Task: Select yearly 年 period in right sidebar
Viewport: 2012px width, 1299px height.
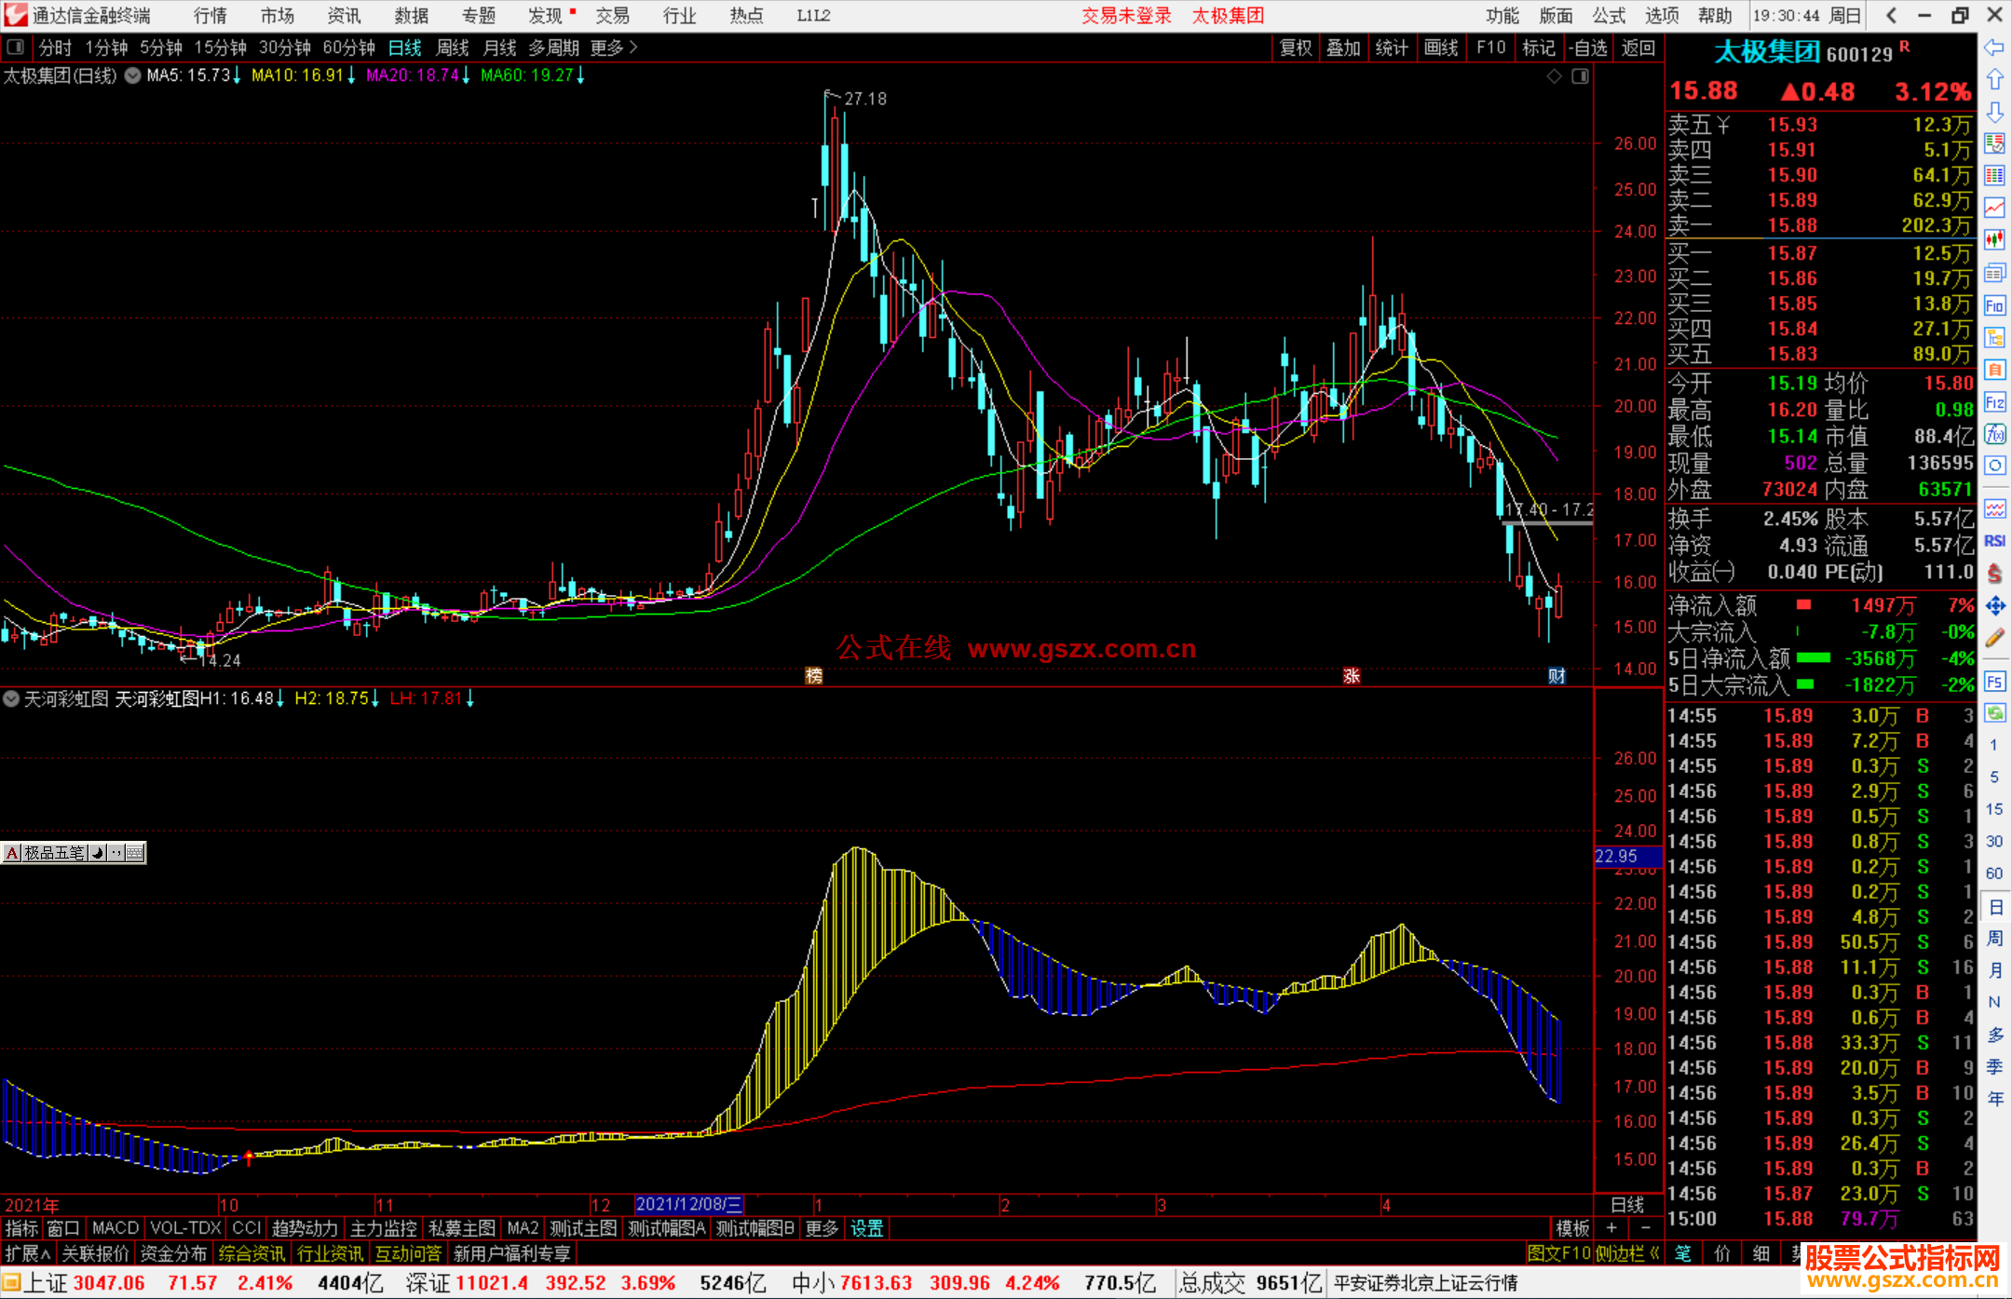Action: pyautogui.click(x=1994, y=1100)
